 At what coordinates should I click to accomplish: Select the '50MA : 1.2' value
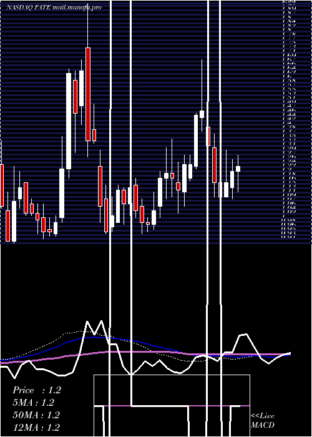coord(36,415)
